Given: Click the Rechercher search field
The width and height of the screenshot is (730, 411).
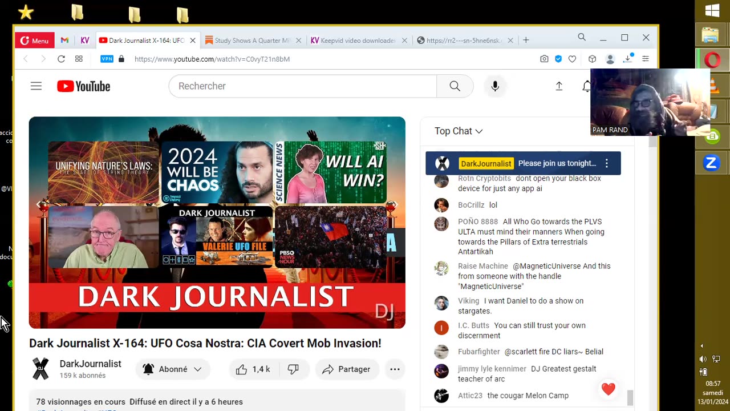Looking at the screenshot, I should pyautogui.click(x=302, y=86).
